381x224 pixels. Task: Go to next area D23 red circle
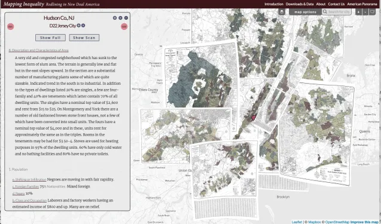pyautogui.click(x=124, y=26)
